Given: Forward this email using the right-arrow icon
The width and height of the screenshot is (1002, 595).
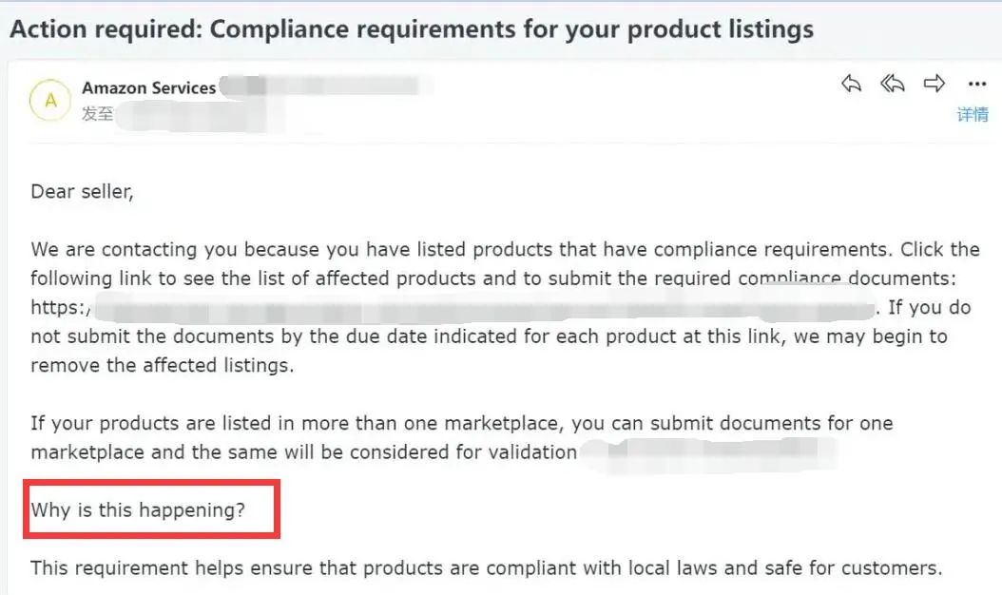Looking at the screenshot, I should [x=935, y=85].
